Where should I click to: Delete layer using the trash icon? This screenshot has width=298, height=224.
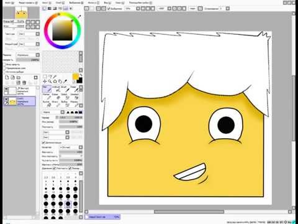(x=24, y=83)
